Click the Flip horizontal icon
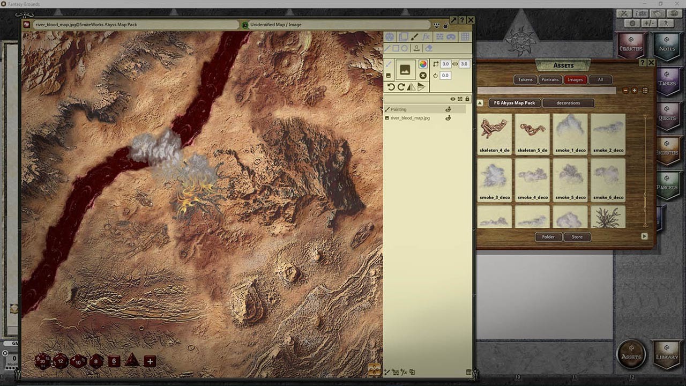Screen dimensions: 686x386 (x=412, y=86)
